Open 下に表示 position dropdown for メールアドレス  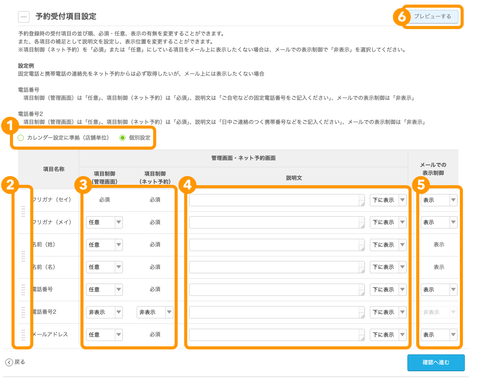tap(388, 335)
